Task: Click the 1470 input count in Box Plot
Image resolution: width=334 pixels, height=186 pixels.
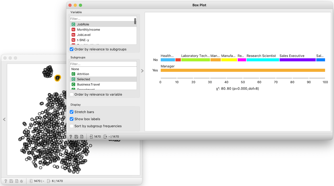Action: pos(97,137)
